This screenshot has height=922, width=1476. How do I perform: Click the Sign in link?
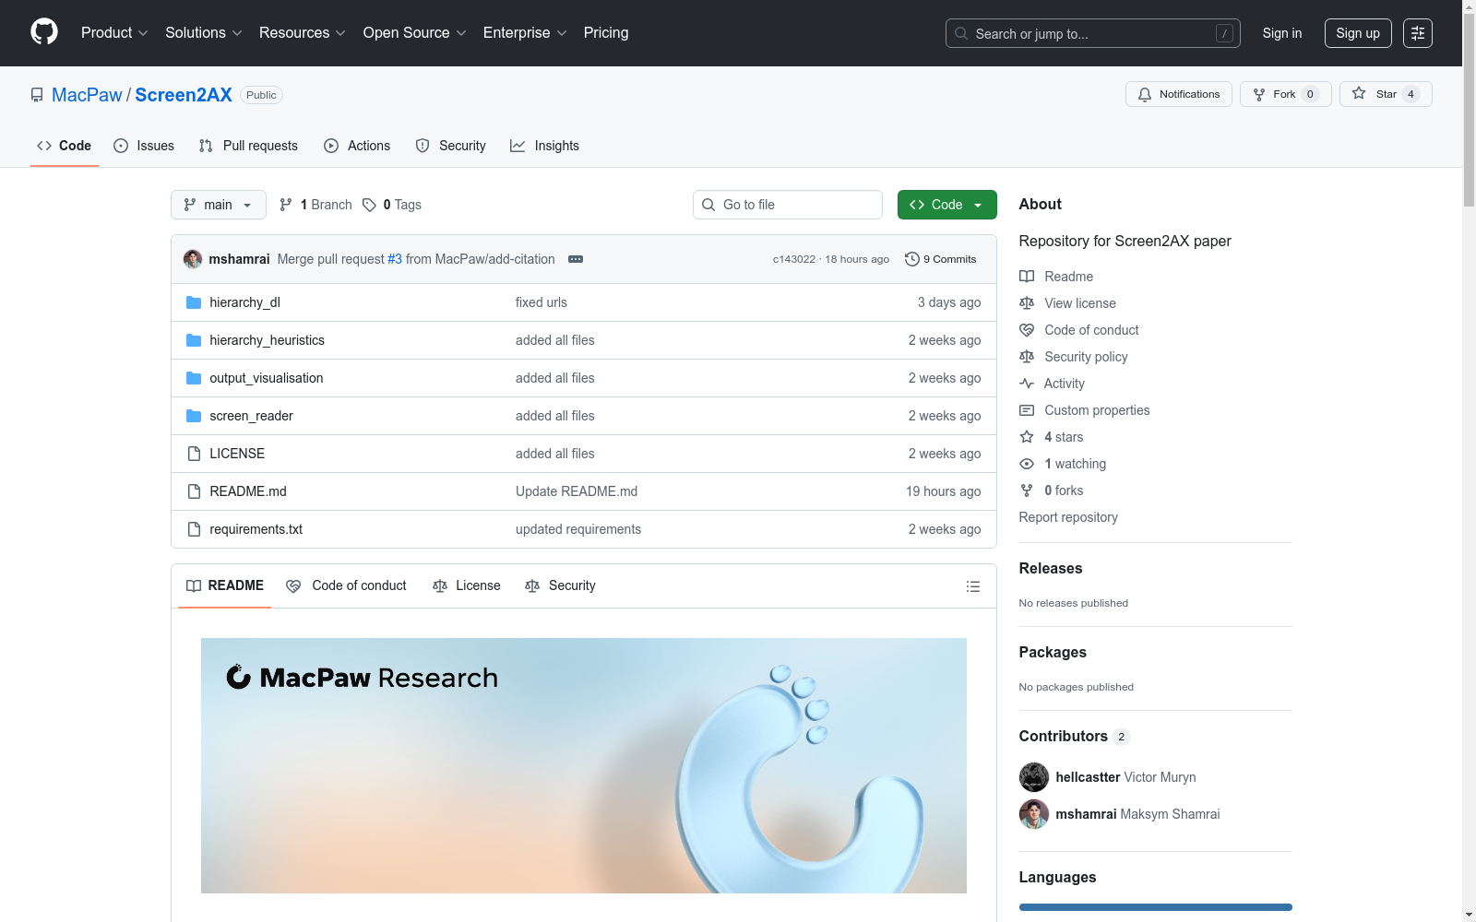1282,33
